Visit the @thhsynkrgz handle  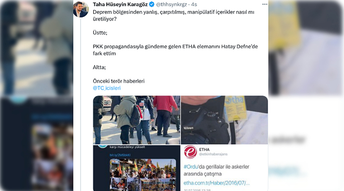(x=172, y=4)
